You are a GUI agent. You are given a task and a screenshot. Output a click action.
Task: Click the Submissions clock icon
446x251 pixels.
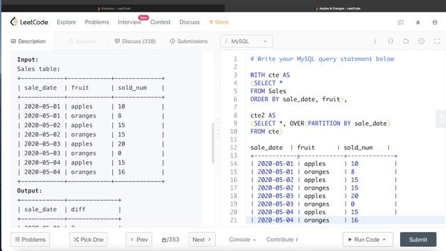[172, 41]
